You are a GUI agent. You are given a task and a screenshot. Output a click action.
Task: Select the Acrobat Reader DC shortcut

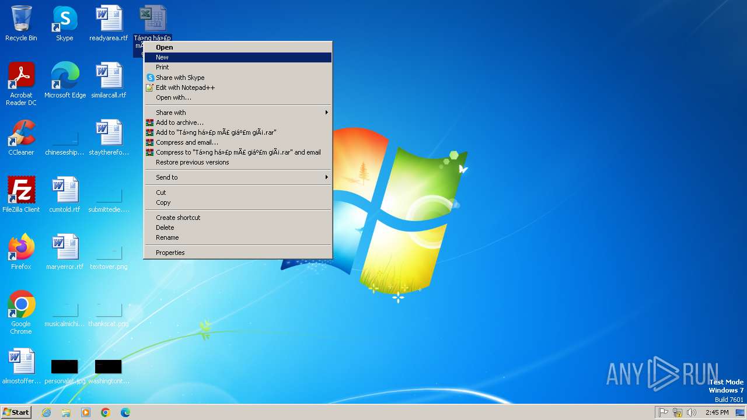point(21,84)
